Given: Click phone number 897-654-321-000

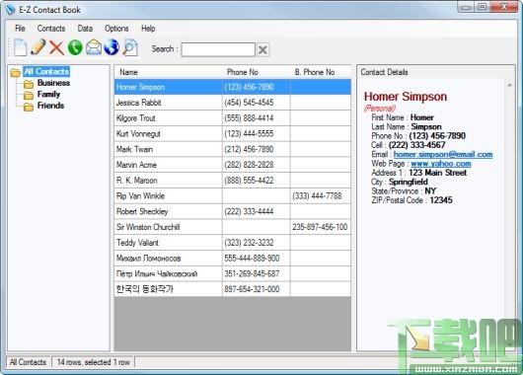Looking at the screenshot, I should (252, 289).
